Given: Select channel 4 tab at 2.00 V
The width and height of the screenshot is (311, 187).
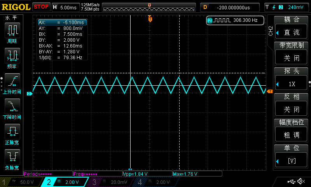Looking at the screenshot, I should (156, 182).
